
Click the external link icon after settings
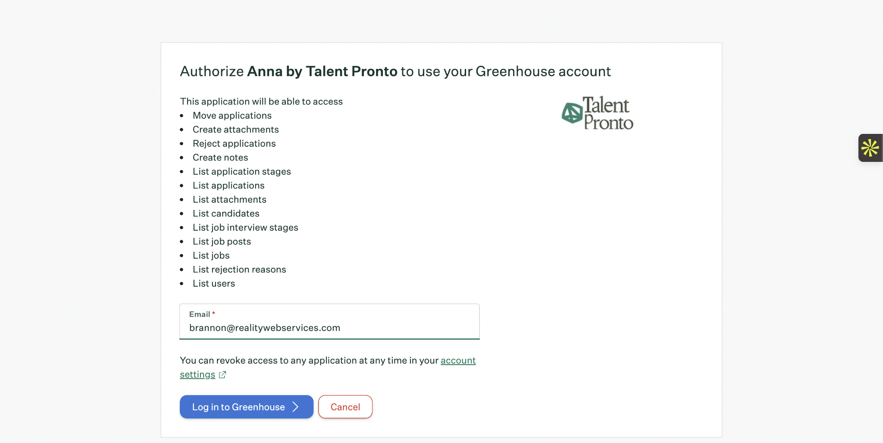(x=222, y=375)
